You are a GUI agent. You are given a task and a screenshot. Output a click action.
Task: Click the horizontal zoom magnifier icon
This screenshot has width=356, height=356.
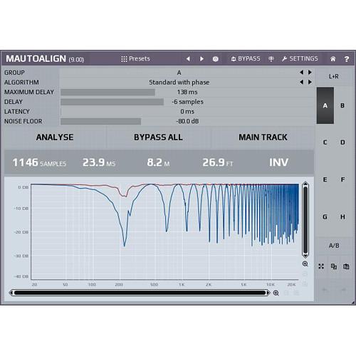pyautogui.click(x=276, y=293)
